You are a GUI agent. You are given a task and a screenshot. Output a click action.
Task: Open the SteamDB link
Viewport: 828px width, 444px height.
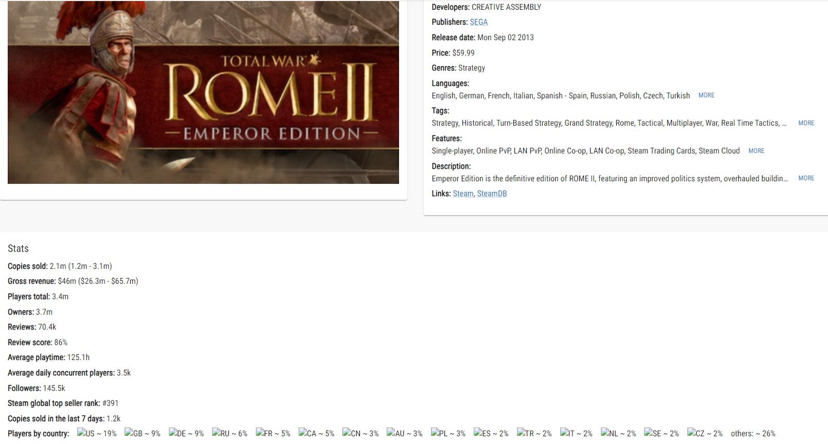coord(492,194)
